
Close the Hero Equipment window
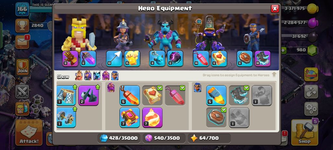tap(275, 8)
